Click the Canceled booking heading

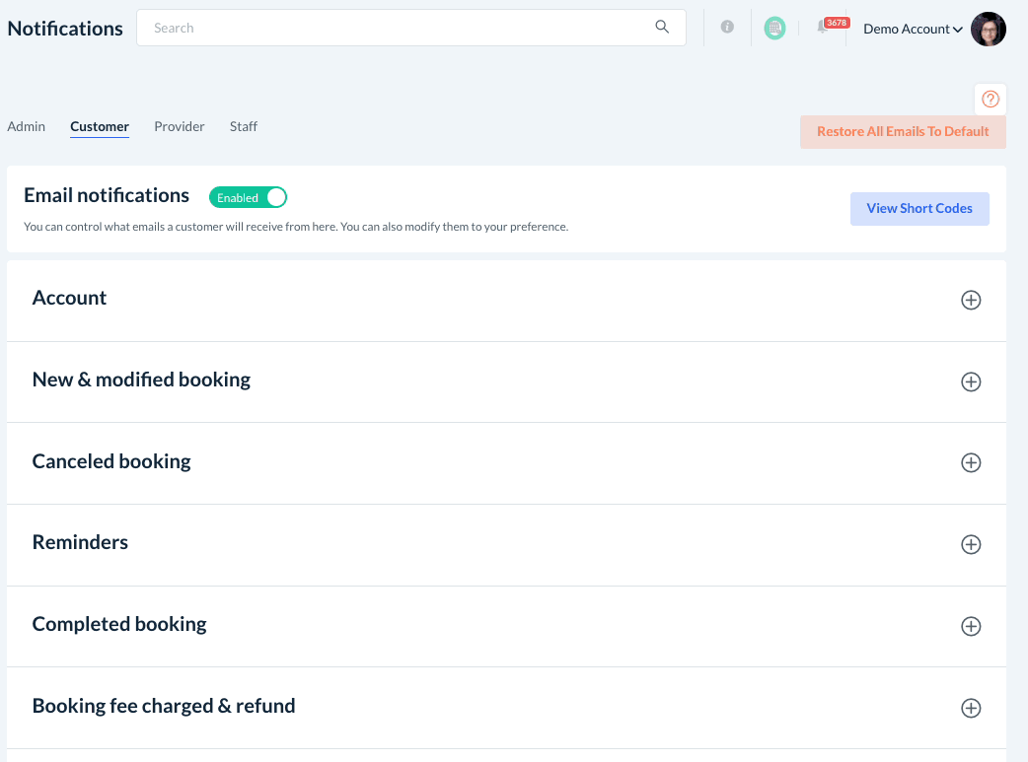111,461
